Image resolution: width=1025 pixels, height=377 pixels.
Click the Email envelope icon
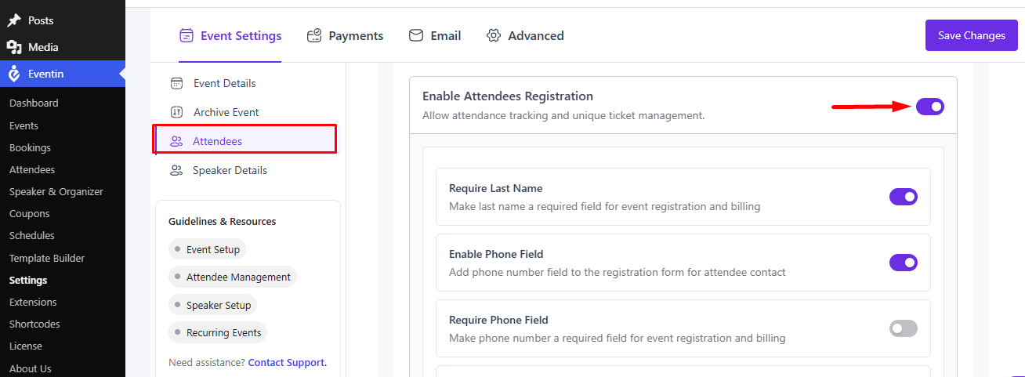pos(416,35)
